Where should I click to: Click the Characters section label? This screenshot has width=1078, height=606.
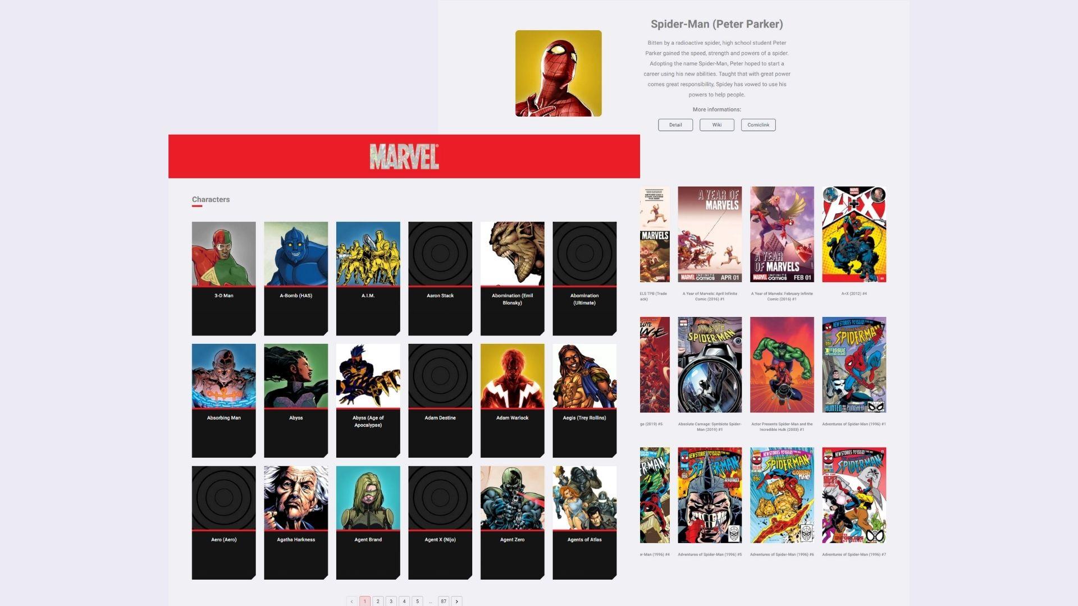(x=211, y=199)
